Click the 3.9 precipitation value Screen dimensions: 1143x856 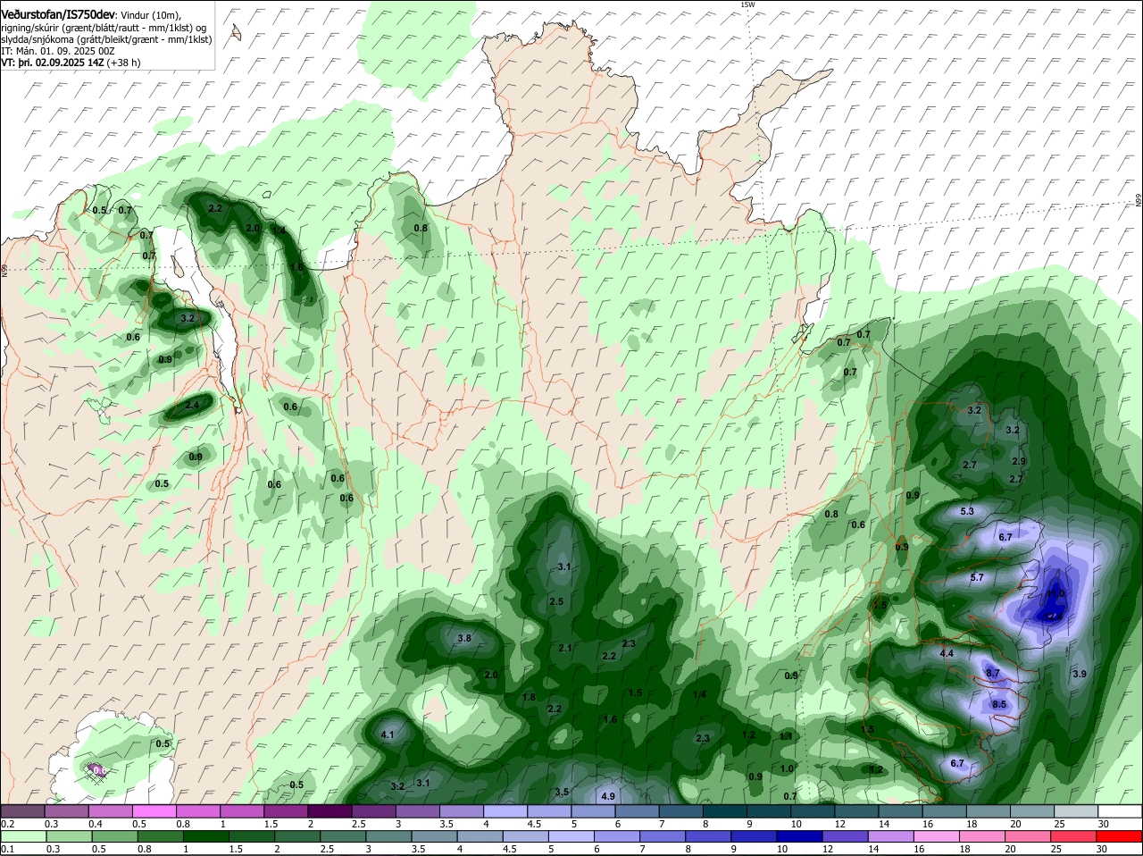(1079, 674)
